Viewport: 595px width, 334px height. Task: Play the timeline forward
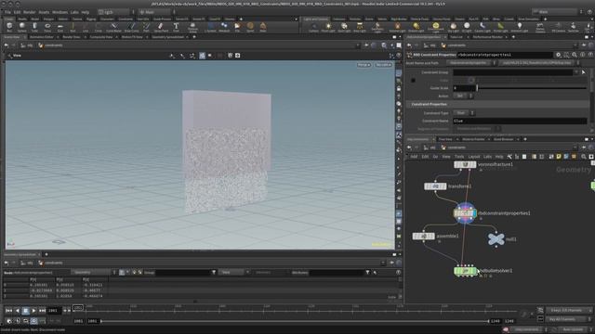33,311
